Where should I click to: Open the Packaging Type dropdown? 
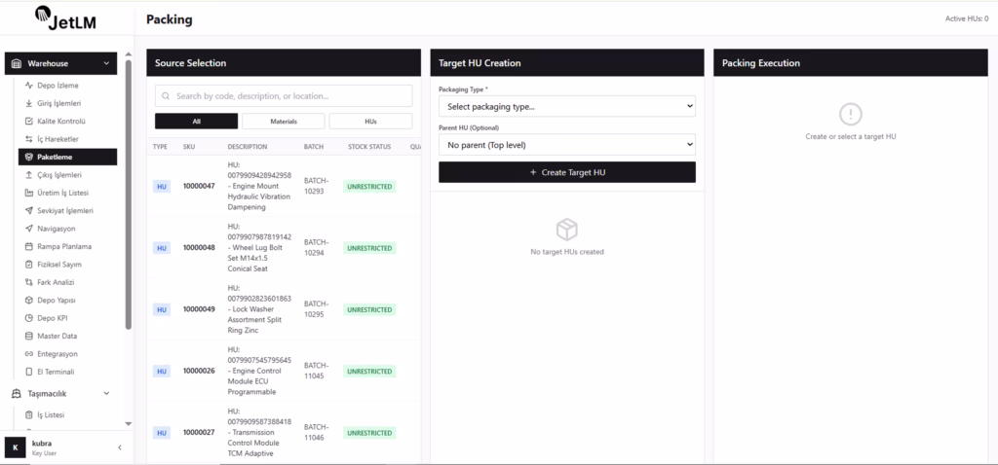coord(566,106)
